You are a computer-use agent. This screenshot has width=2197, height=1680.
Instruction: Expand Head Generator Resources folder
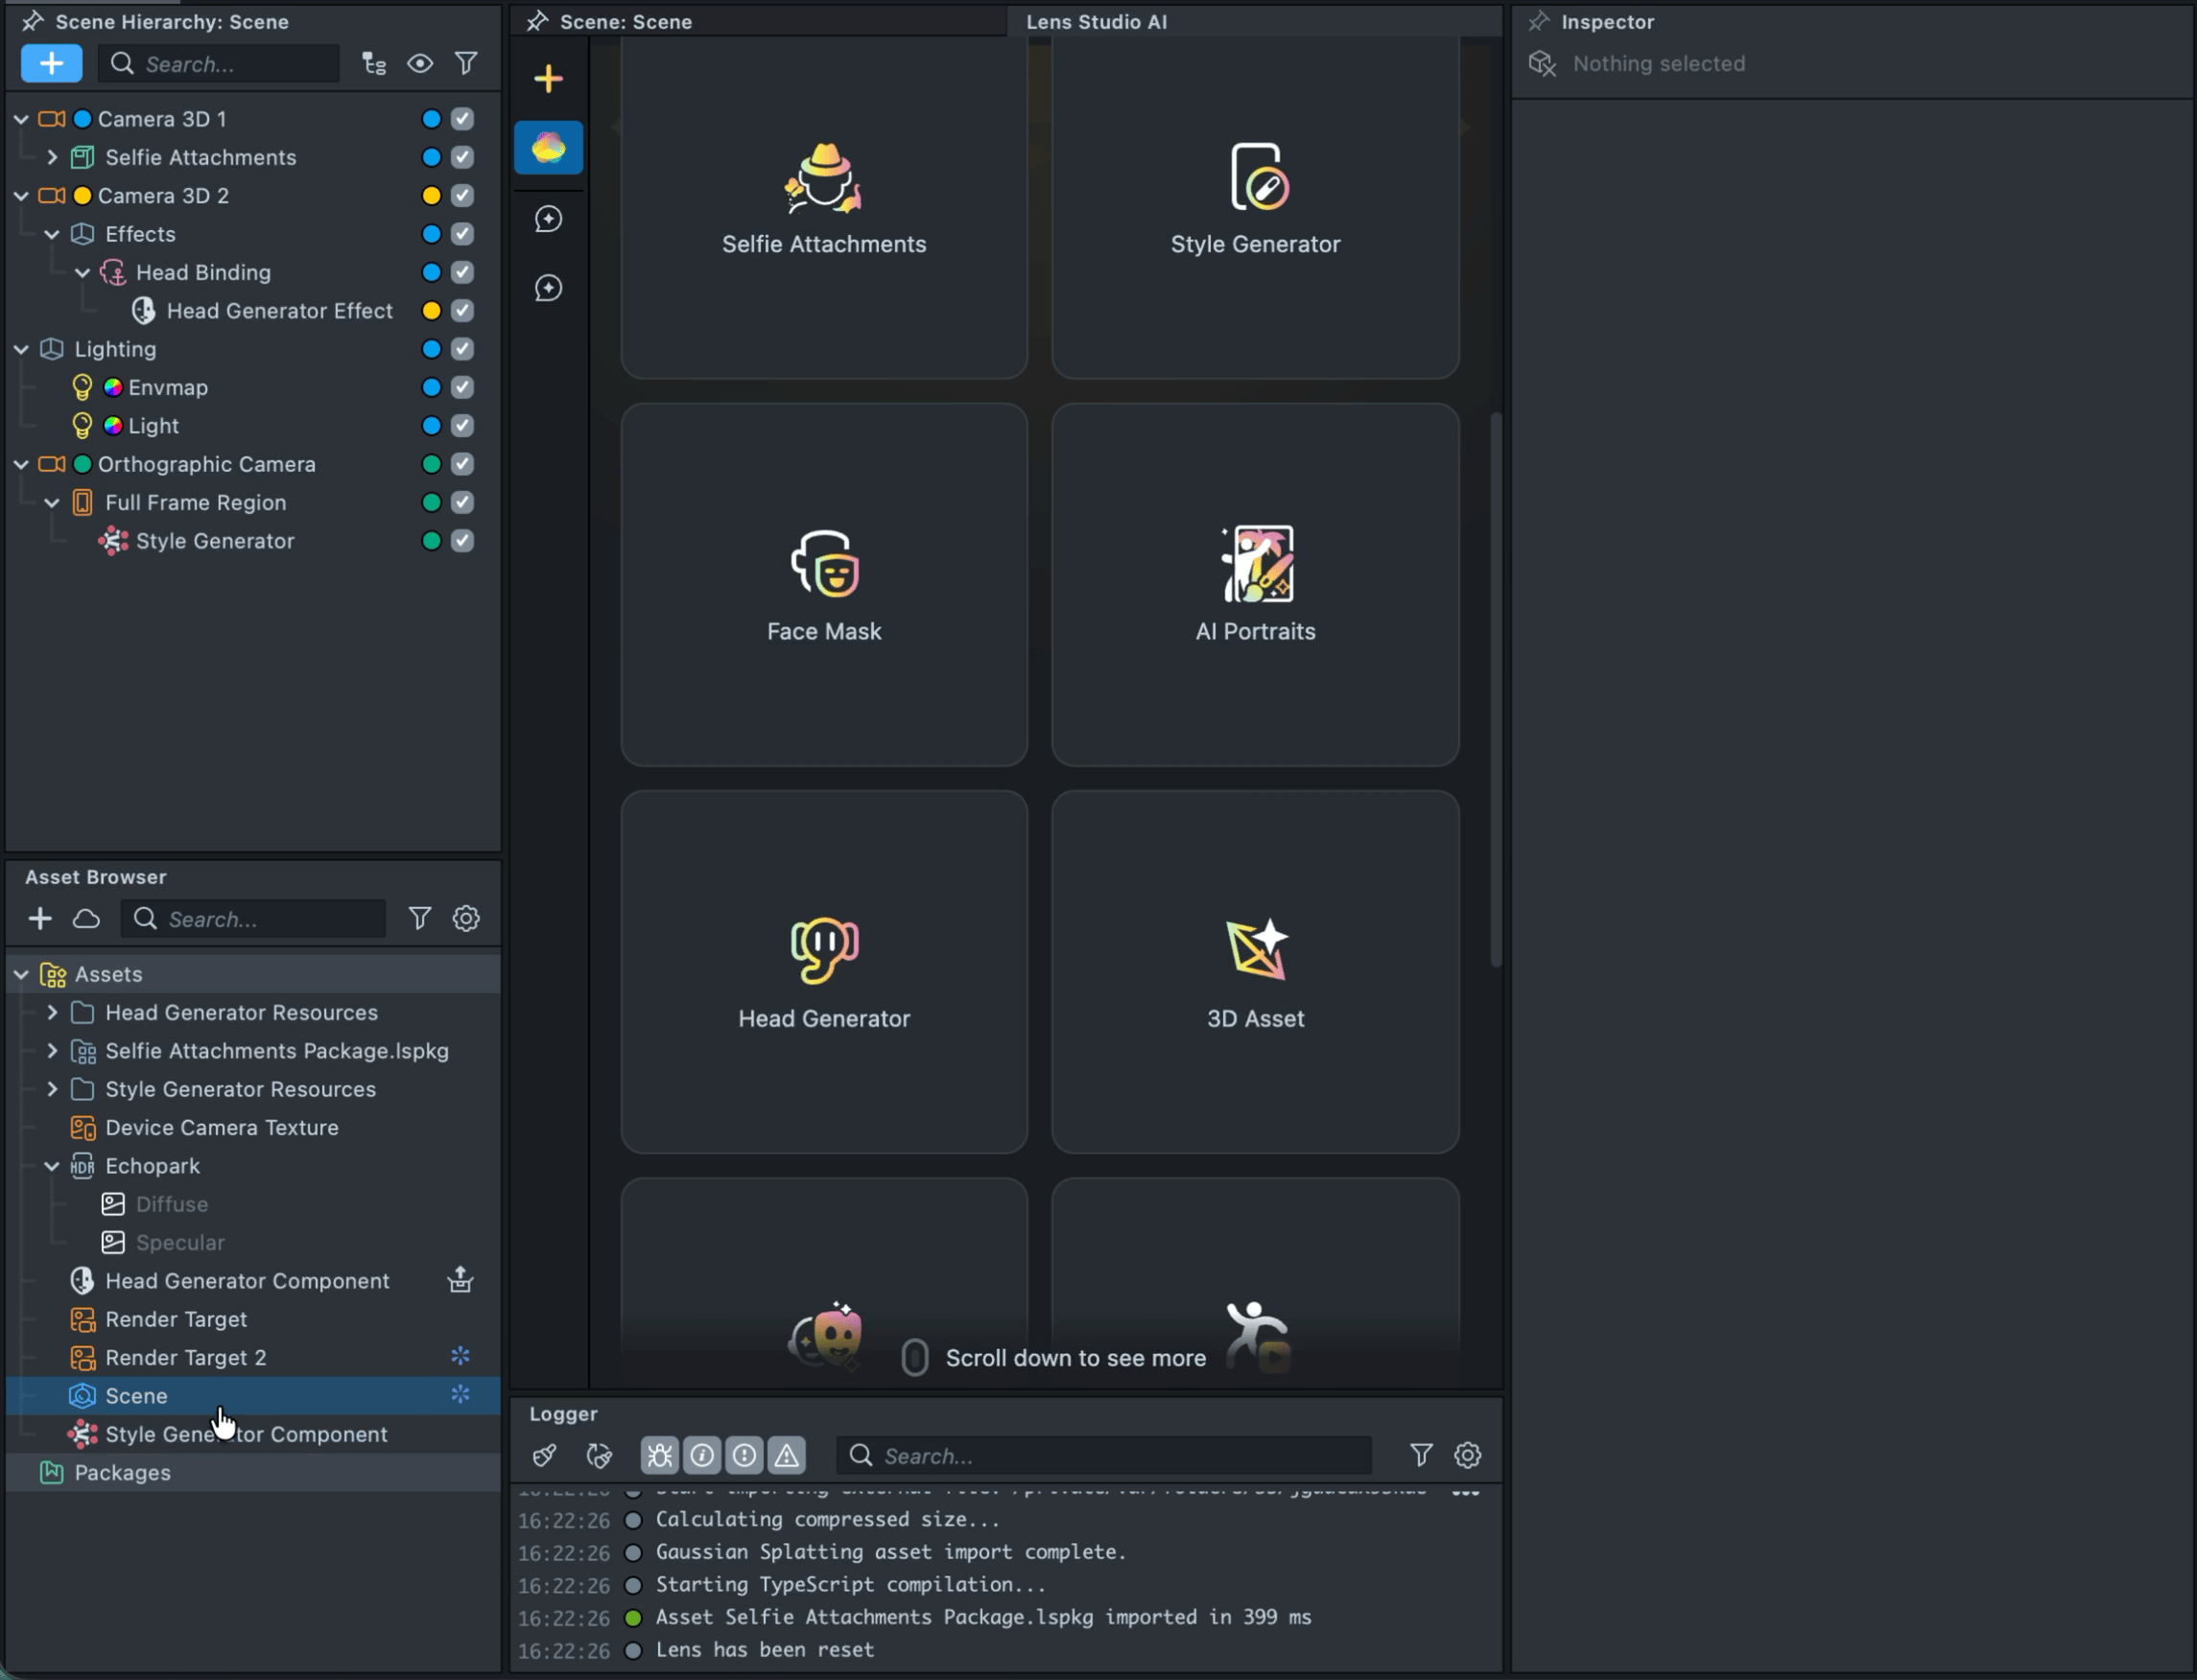tap(52, 1012)
